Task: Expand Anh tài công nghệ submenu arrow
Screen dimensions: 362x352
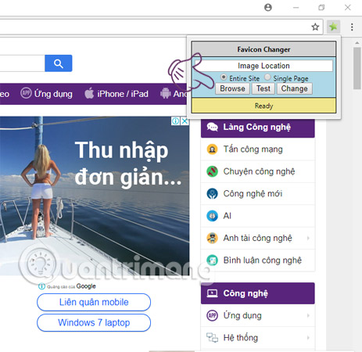Action: point(308,238)
